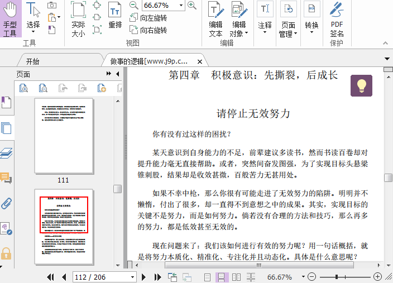Click the document horizontal scrollbar
Screen dimensions: 393x283
(x=259, y=265)
